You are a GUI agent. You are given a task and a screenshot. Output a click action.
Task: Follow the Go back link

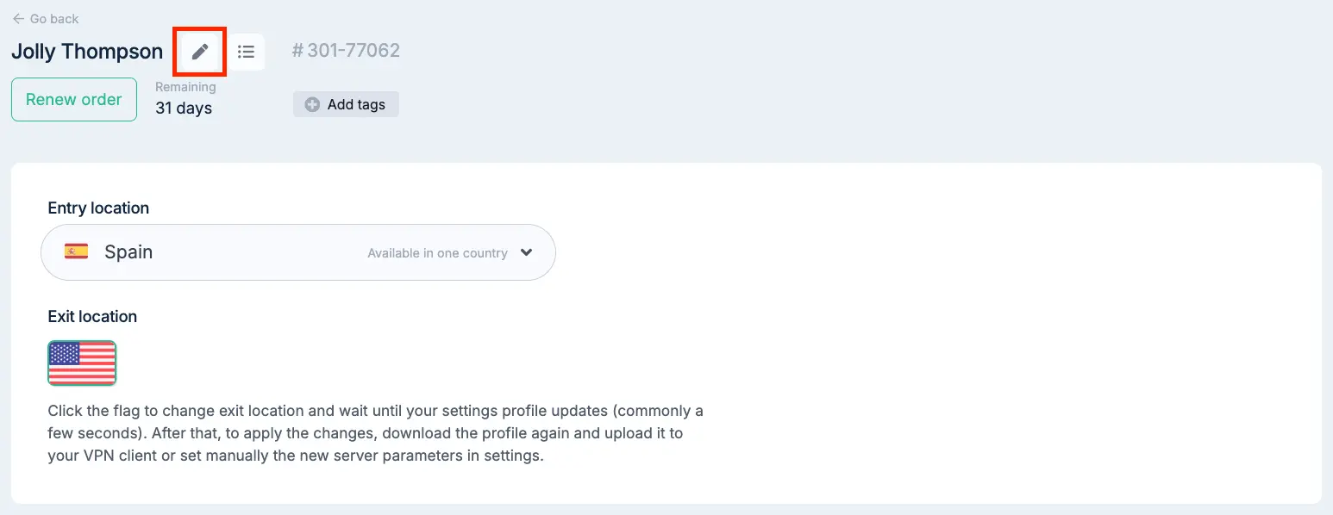[x=46, y=19]
